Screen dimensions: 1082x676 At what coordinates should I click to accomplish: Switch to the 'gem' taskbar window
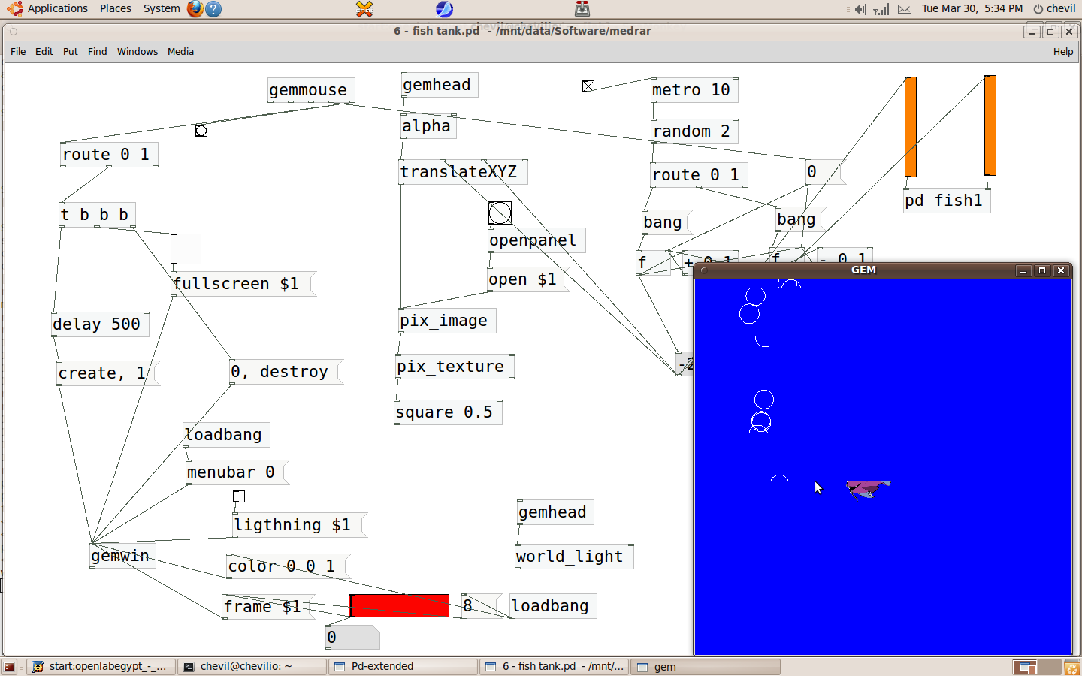click(706, 666)
